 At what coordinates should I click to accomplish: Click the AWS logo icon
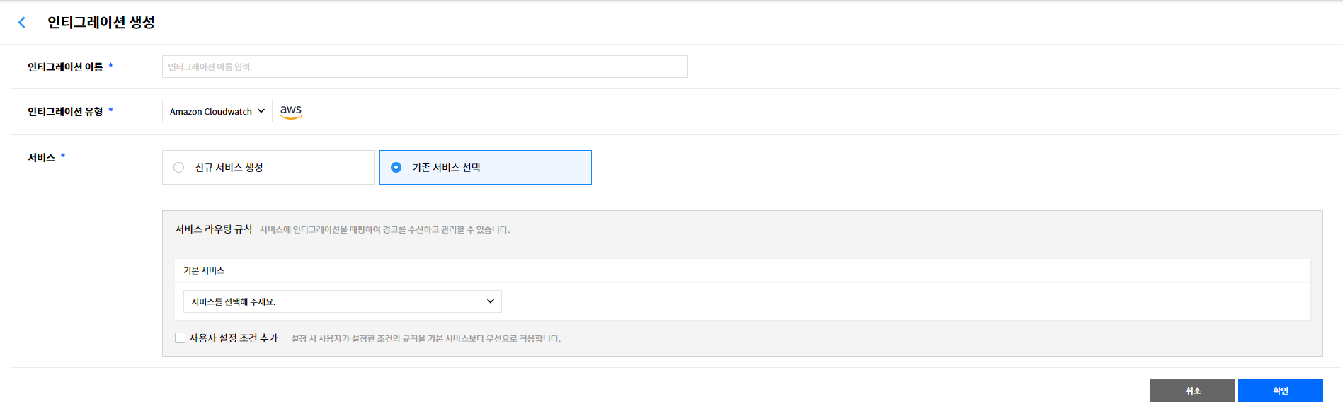tap(291, 111)
